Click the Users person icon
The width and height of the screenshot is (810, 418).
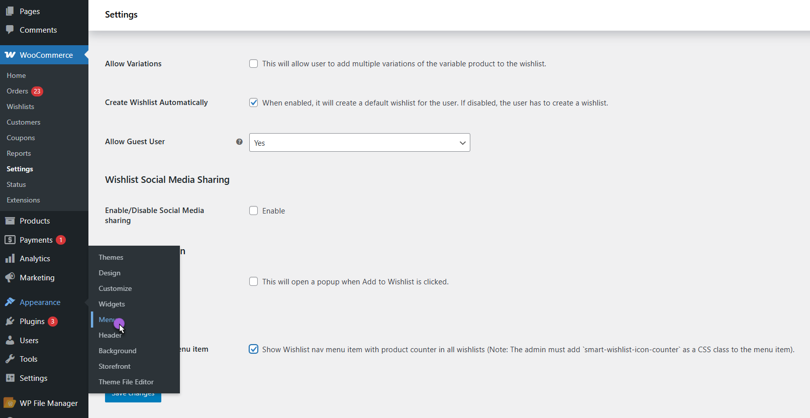pyautogui.click(x=10, y=341)
